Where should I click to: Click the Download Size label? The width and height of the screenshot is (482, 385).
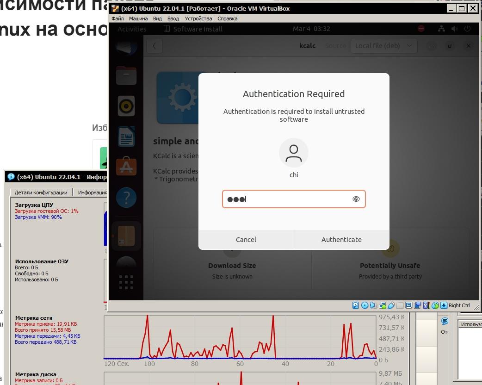pyautogui.click(x=232, y=265)
